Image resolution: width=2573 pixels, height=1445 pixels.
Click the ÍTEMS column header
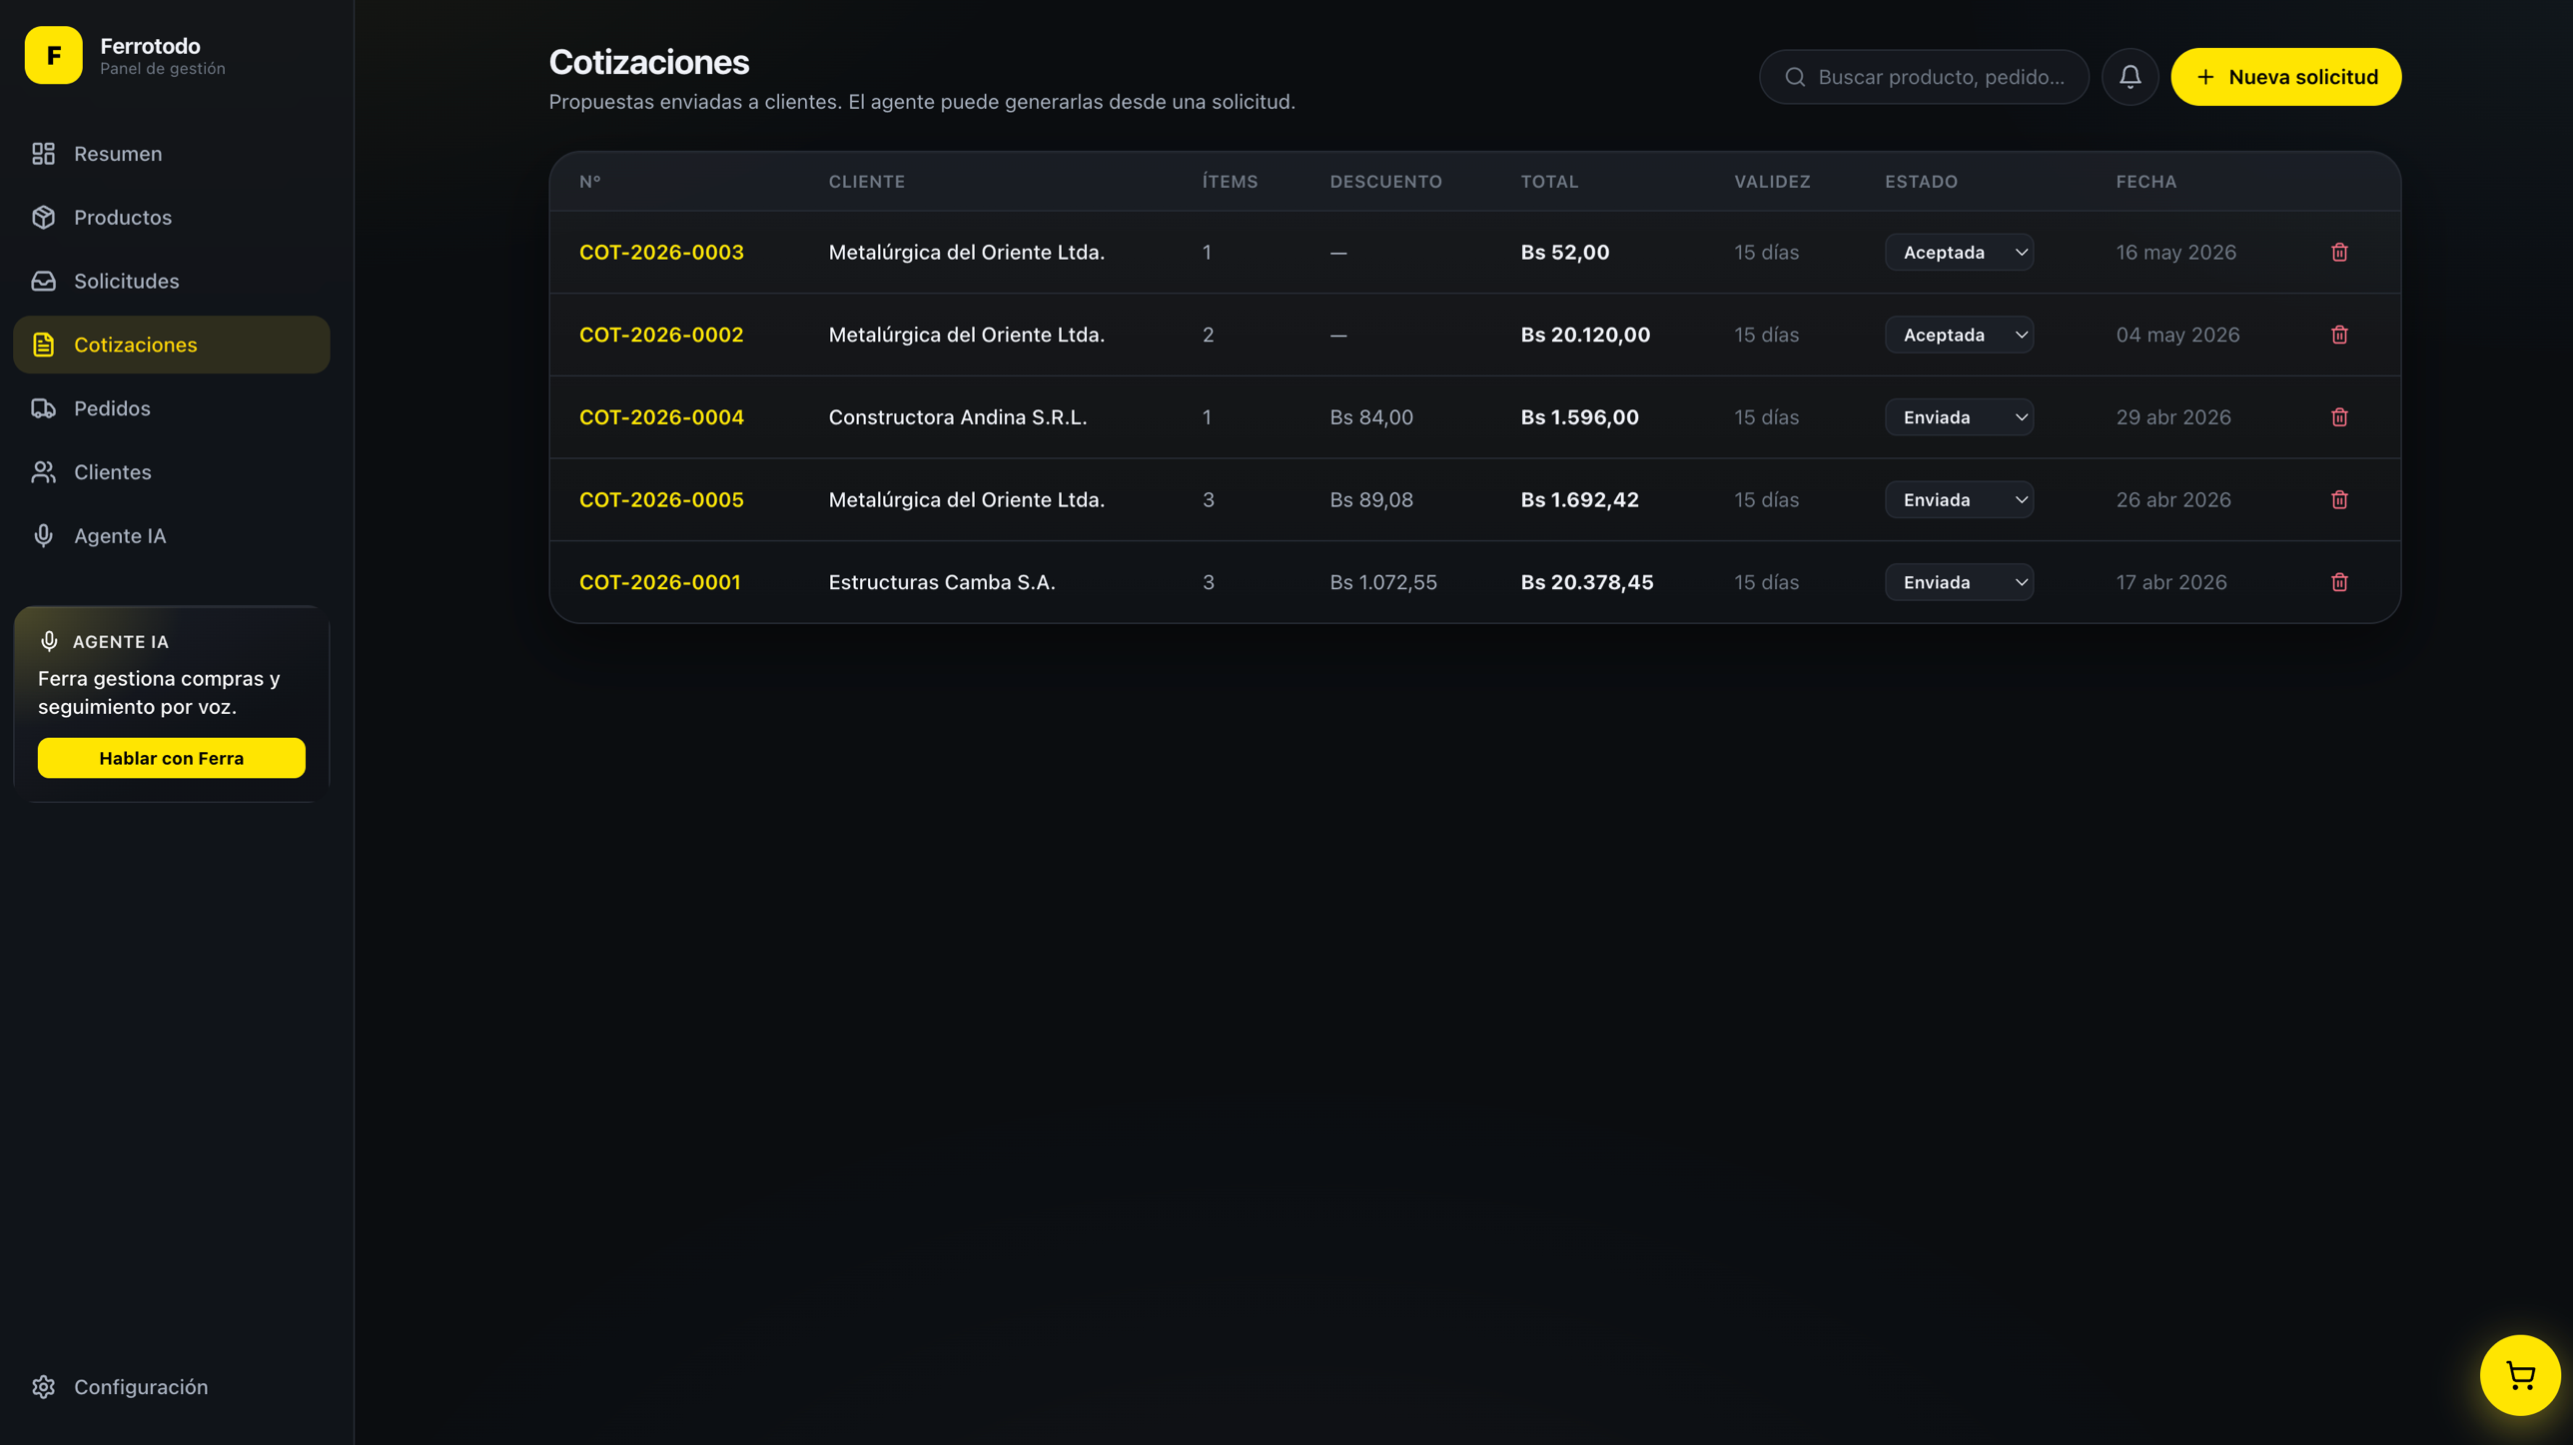click(x=1230, y=182)
